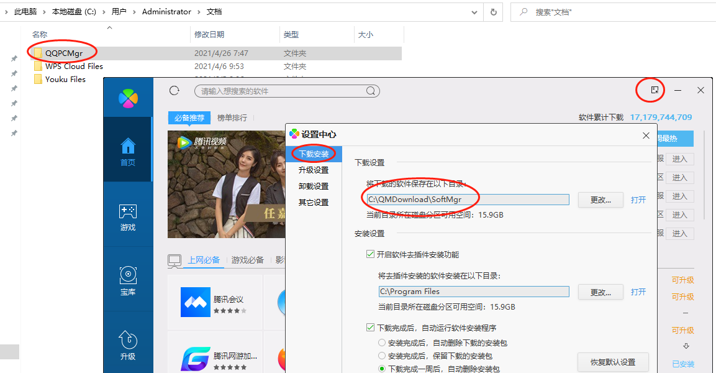Click the refresh icon in the software manager

point(174,91)
